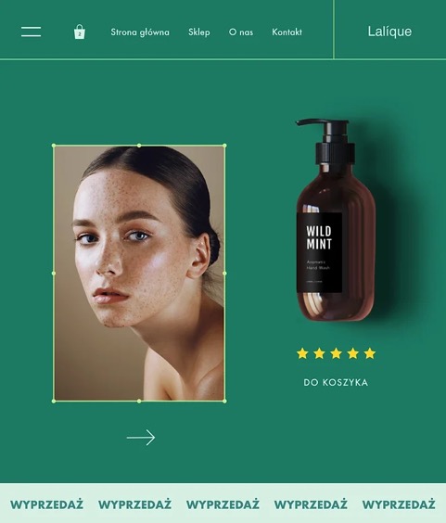Click the top-left resize handle of portrait
Screen dimensions: 446x523
pos(54,146)
